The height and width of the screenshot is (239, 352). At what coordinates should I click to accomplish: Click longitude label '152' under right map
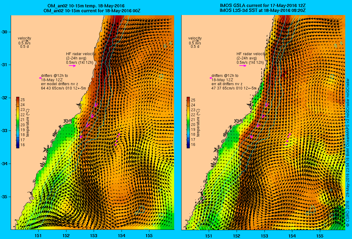pos(237,236)
